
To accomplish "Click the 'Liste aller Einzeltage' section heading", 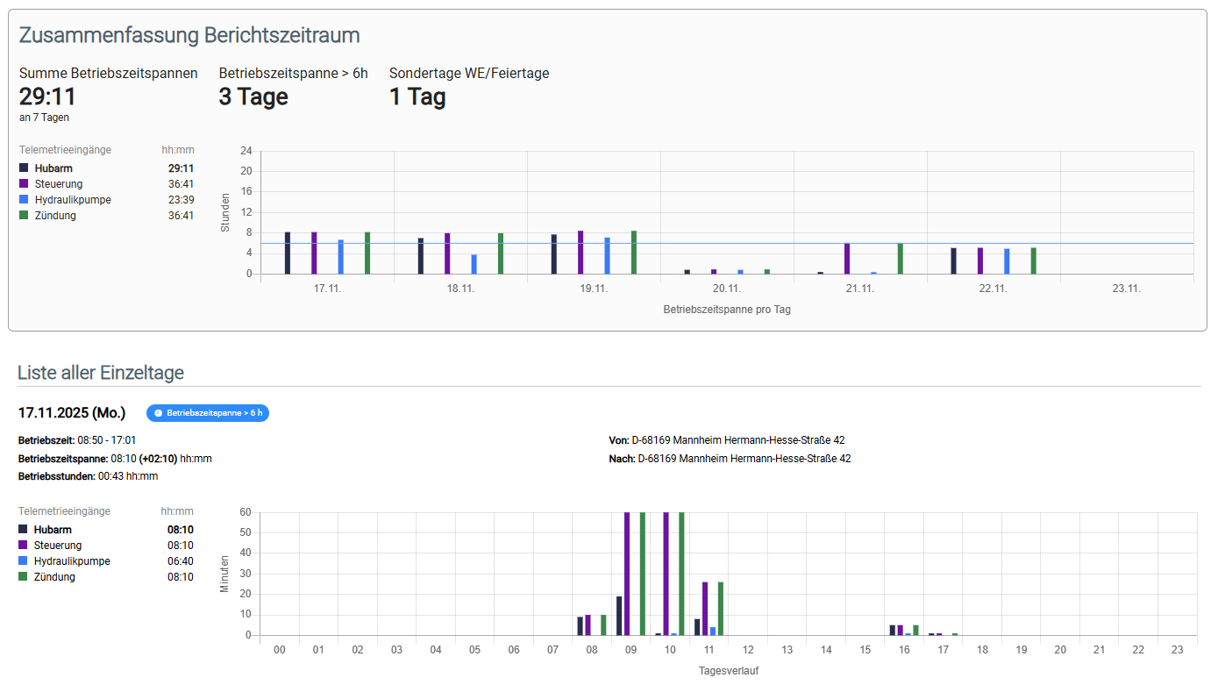I will [x=101, y=373].
